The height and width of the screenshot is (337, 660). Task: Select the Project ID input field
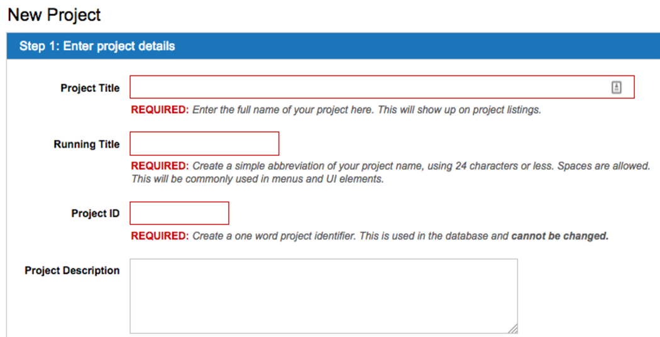(x=179, y=213)
